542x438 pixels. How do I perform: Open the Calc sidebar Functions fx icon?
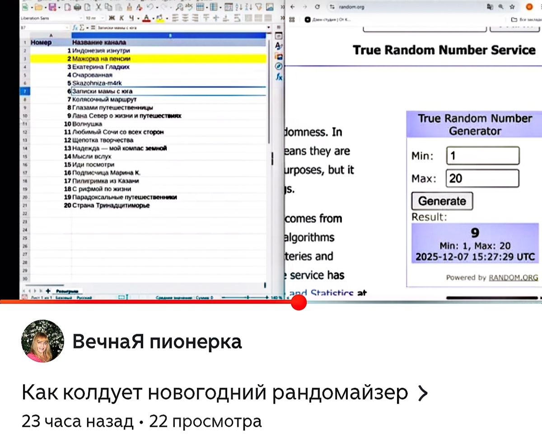279,77
